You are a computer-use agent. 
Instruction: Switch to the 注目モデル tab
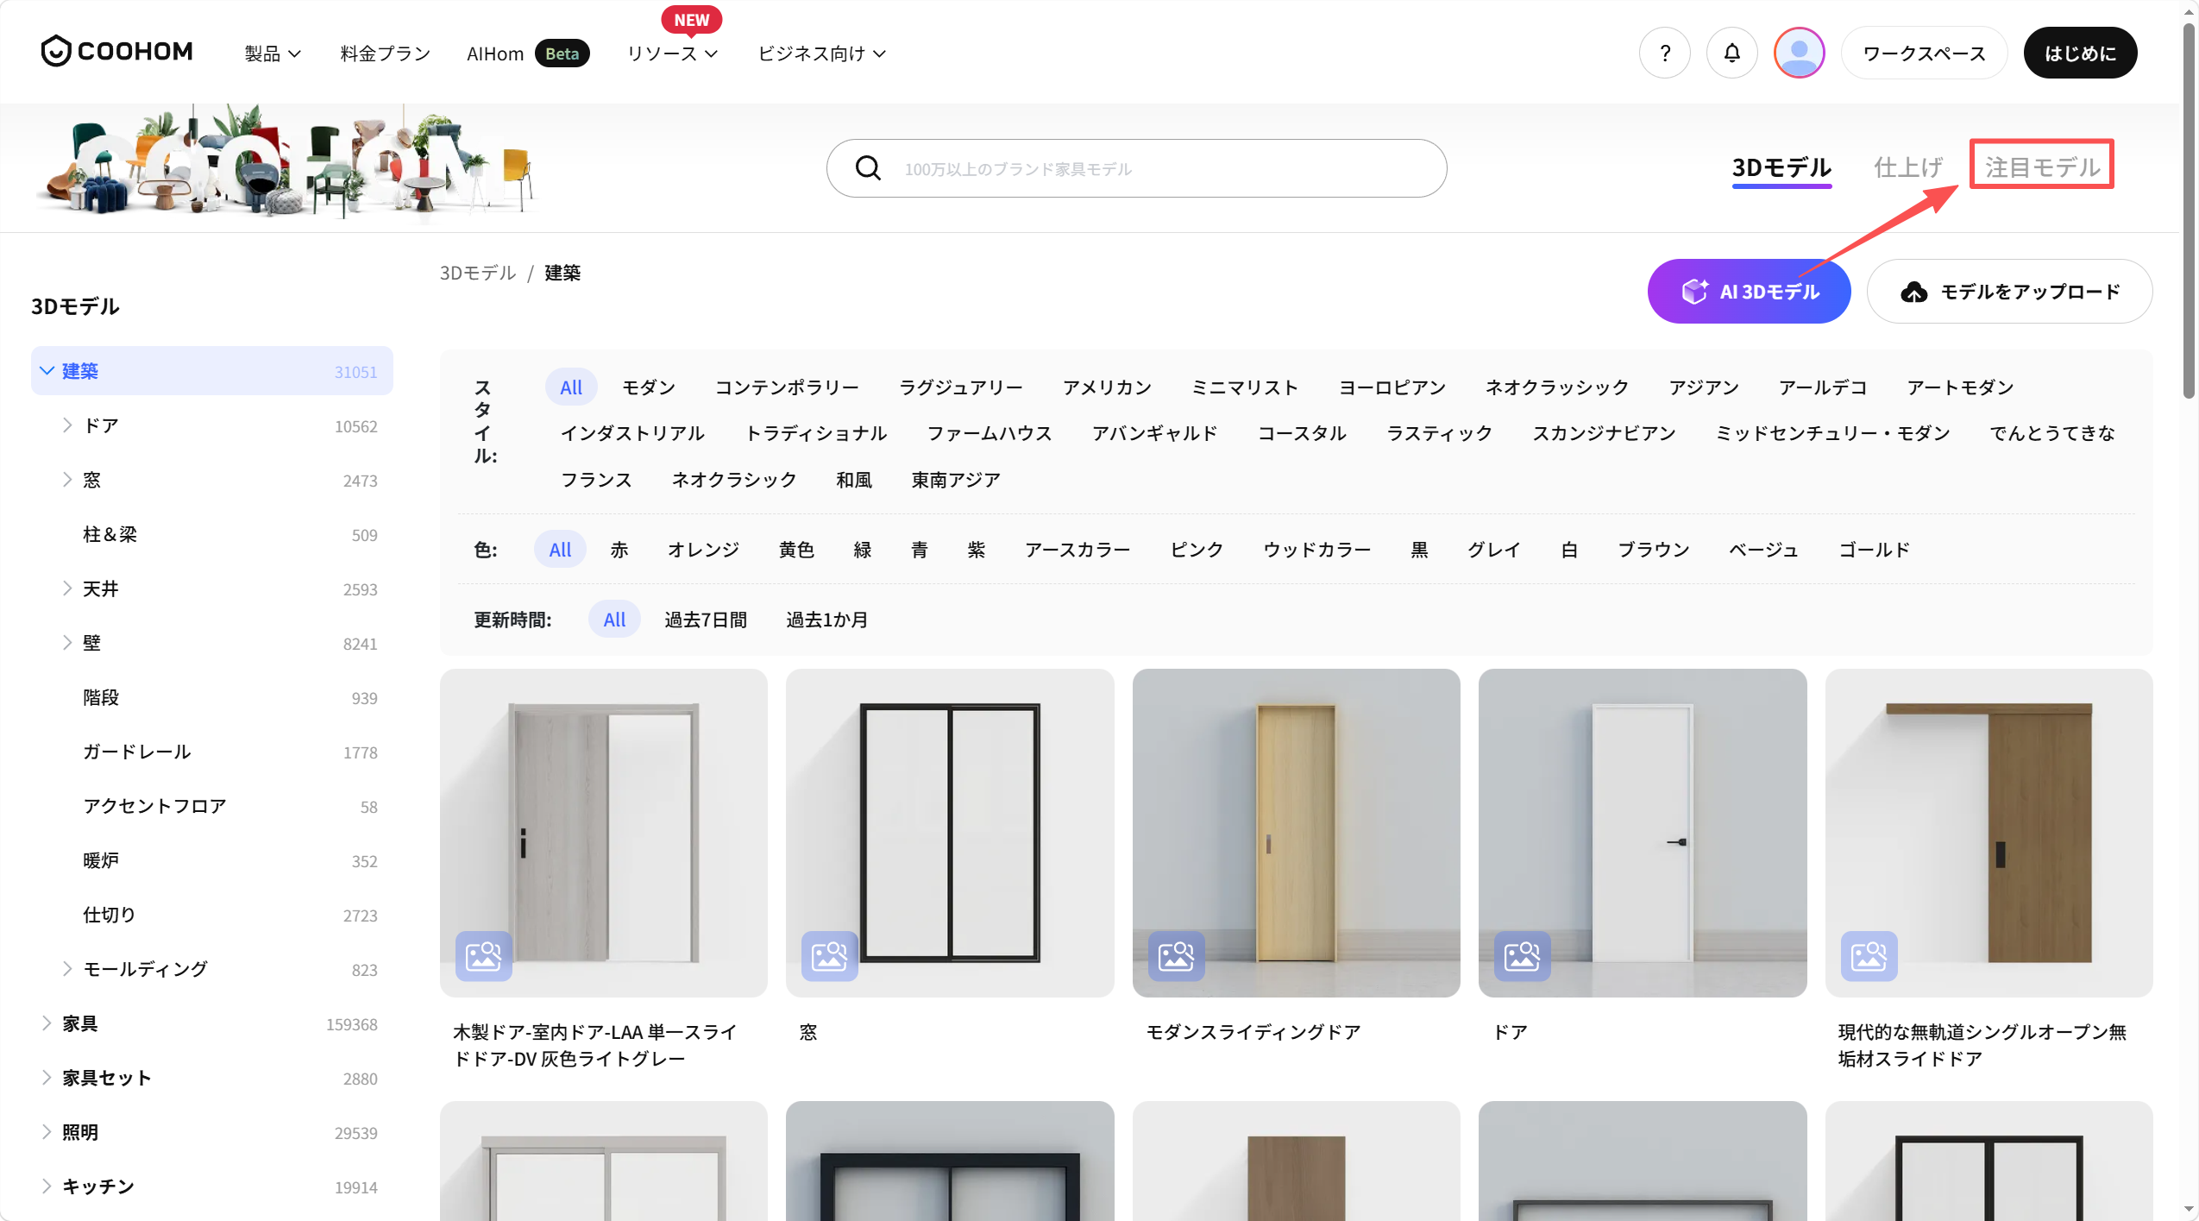click(x=2042, y=167)
